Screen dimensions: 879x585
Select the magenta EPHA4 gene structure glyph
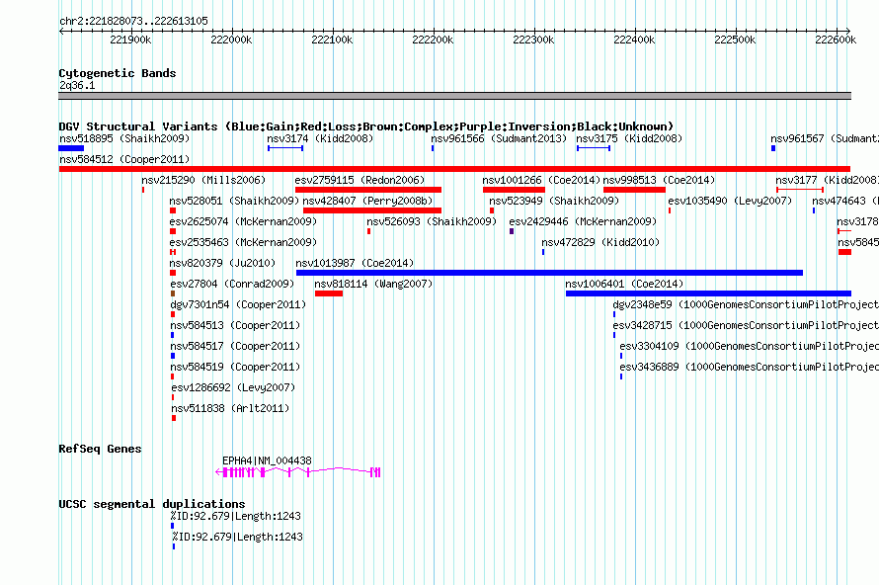(x=298, y=472)
